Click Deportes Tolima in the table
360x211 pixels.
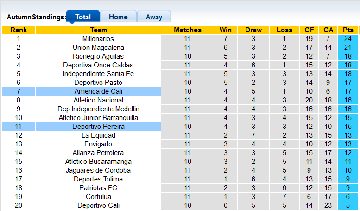coord(98,179)
